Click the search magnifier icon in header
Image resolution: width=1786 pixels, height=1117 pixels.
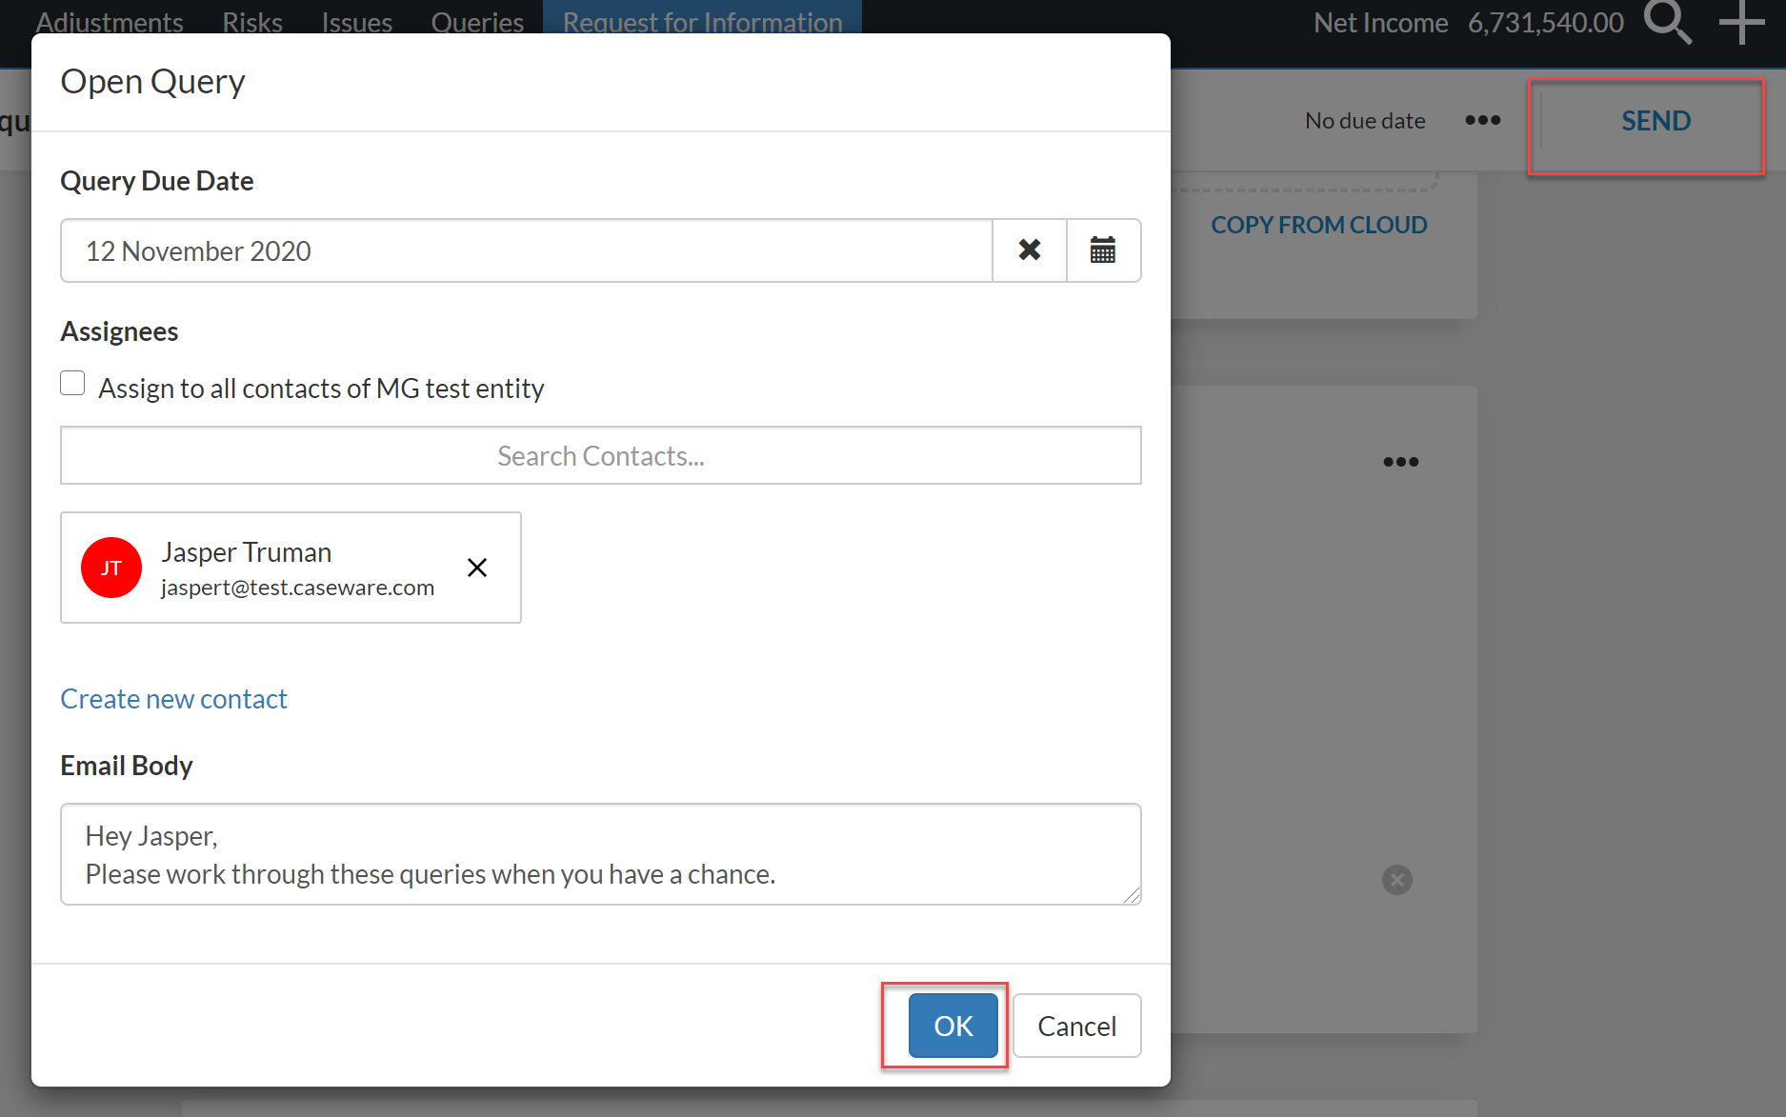[x=1668, y=22]
